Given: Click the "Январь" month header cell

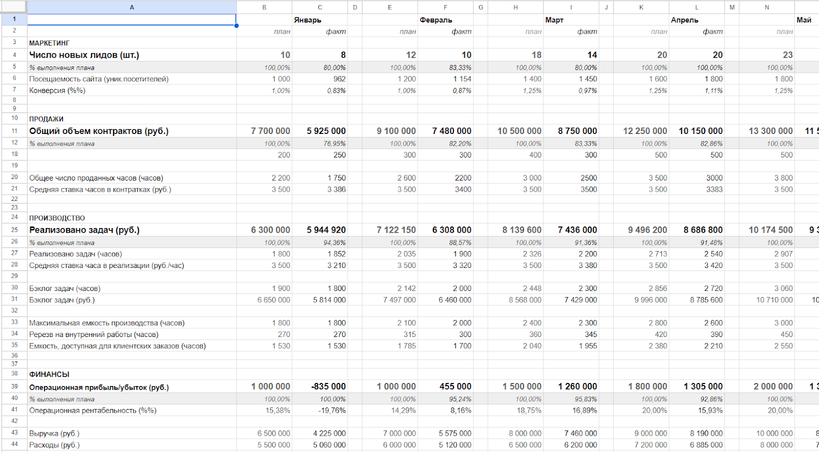Looking at the screenshot, I should tap(320, 20).
